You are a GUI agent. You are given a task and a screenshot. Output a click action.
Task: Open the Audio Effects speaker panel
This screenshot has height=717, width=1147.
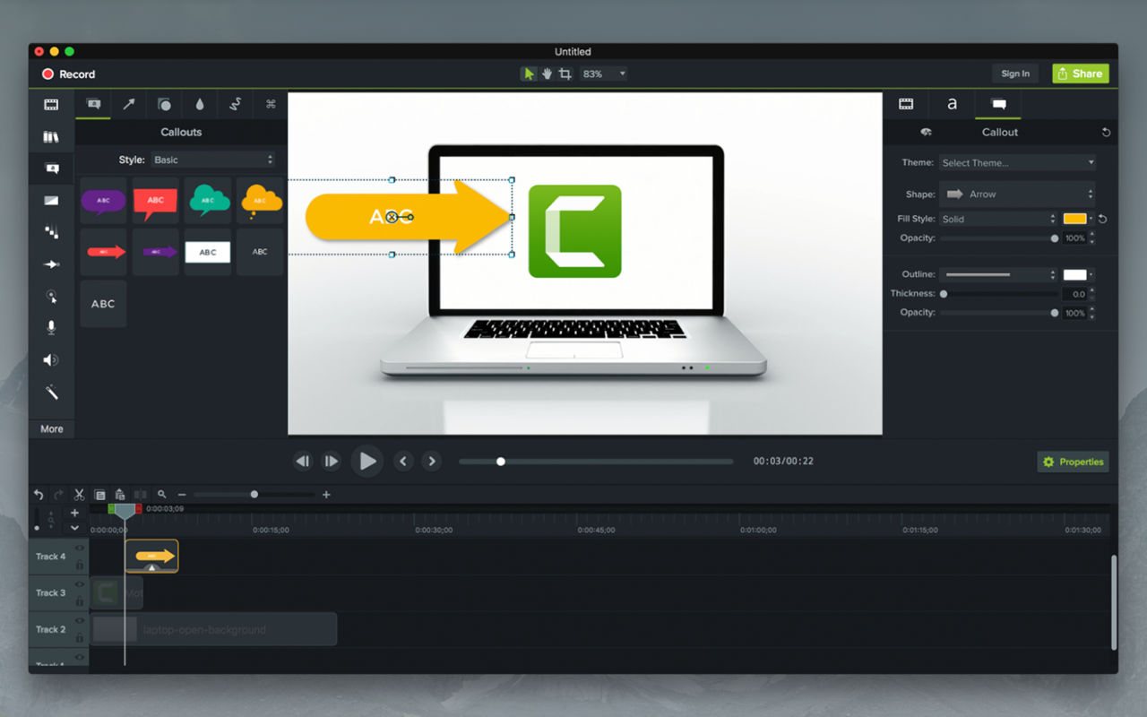pos(51,360)
